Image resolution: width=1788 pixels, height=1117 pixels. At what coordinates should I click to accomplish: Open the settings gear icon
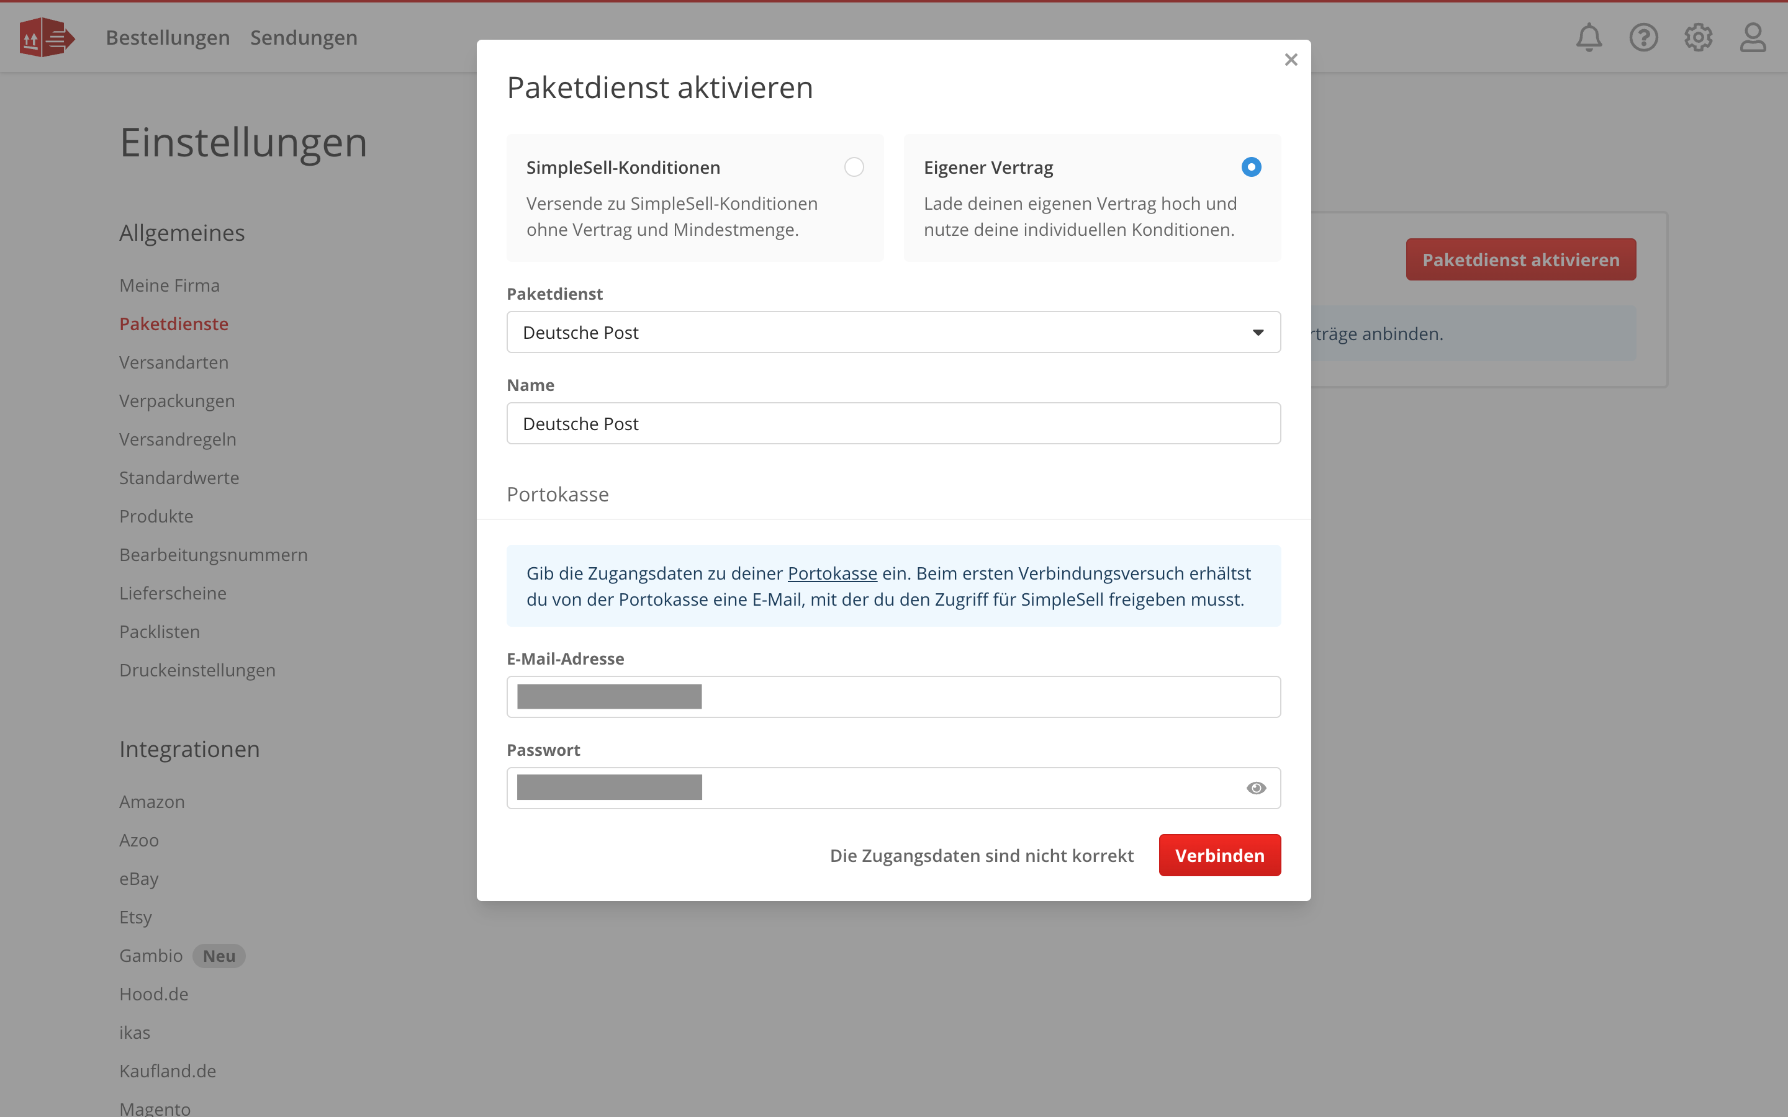coord(1698,38)
